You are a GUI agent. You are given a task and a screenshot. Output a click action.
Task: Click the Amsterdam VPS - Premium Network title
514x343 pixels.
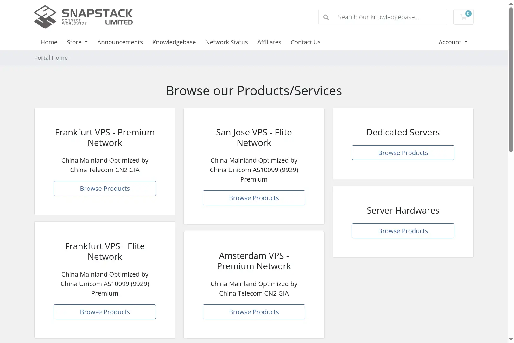coord(254,261)
